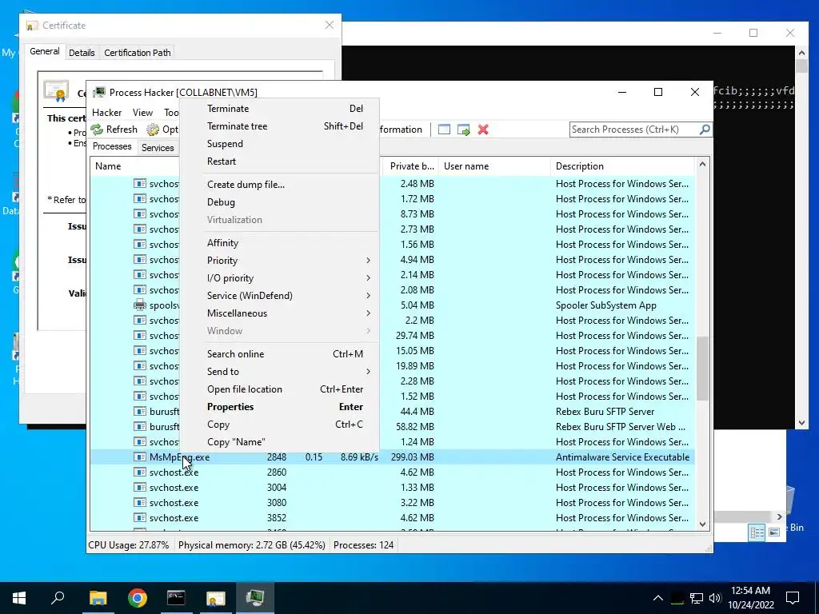This screenshot has width=819, height=614.
Task: Click volume speaker icon in tray
Action: click(715, 598)
